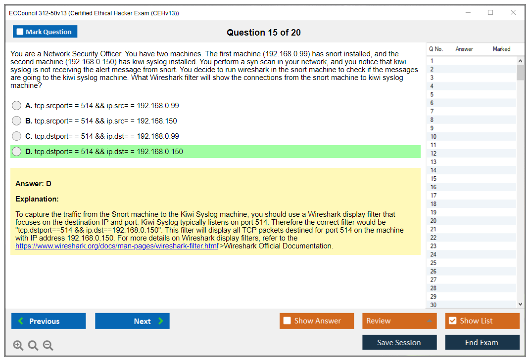The image size is (532, 363).
Task: Open the Review dropdown menu
Action: pyautogui.click(x=399, y=321)
